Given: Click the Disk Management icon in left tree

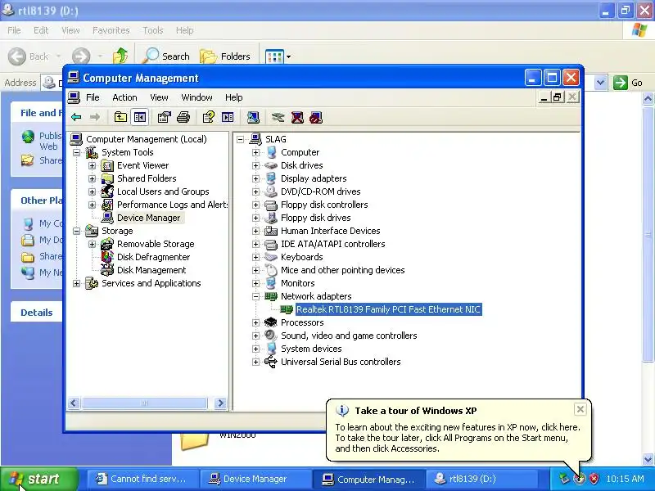Looking at the screenshot, I should [x=107, y=270].
